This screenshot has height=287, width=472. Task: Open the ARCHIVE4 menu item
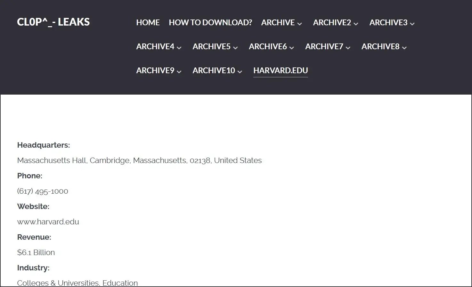155,47
